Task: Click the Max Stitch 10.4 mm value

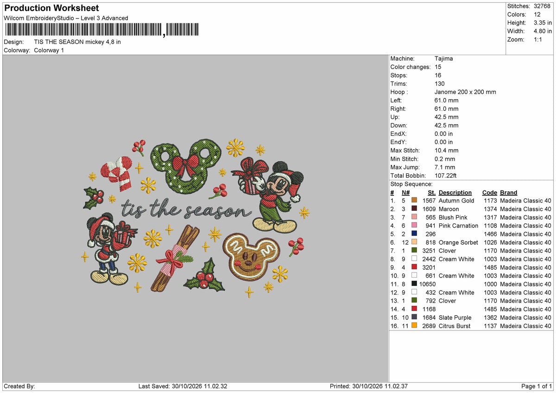Action: pyautogui.click(x=447, y=150)
